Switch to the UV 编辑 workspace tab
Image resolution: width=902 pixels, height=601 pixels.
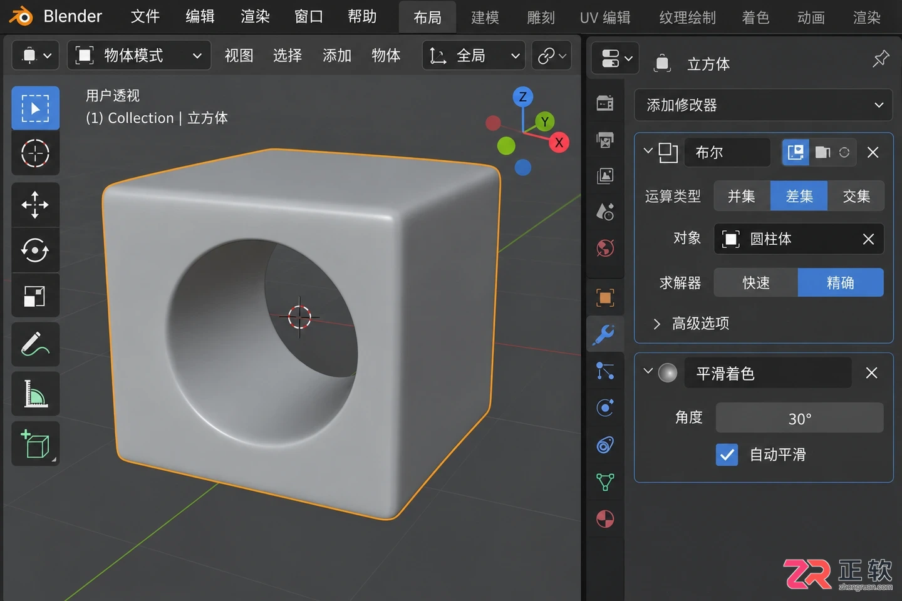(605, 18)
